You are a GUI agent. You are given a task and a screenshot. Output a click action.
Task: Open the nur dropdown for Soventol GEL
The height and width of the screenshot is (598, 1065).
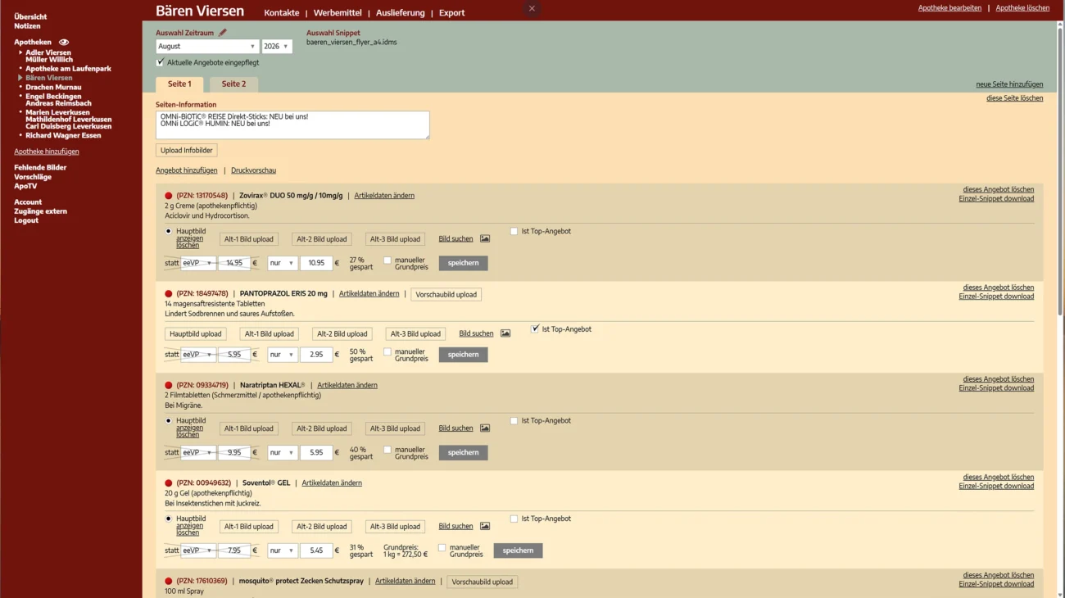pos(282,550)
